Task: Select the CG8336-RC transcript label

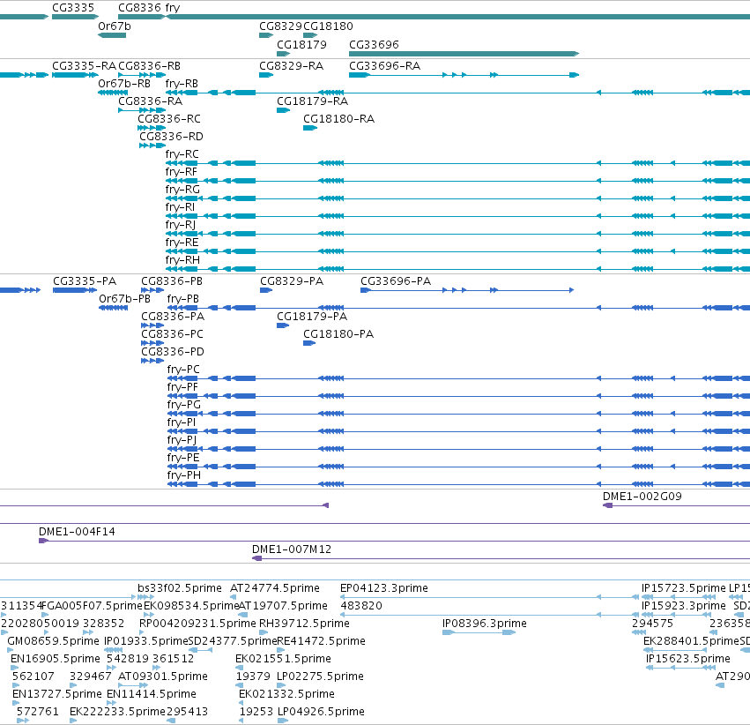Action: pos(169,119)
